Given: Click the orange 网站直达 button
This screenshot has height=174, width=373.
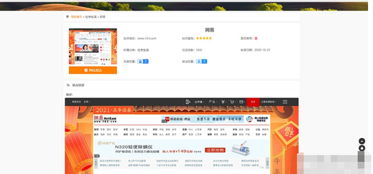Looking at the screenshot, I should [x=93, y=70].
